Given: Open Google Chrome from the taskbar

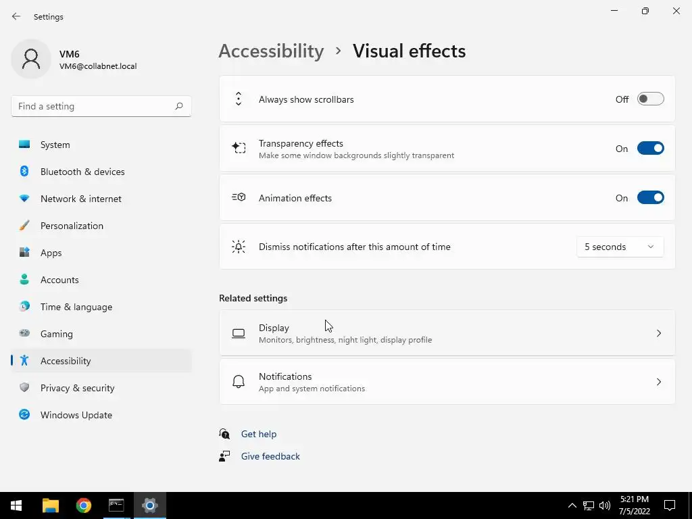Looking at the screenshot, I should tap(84, 505).
